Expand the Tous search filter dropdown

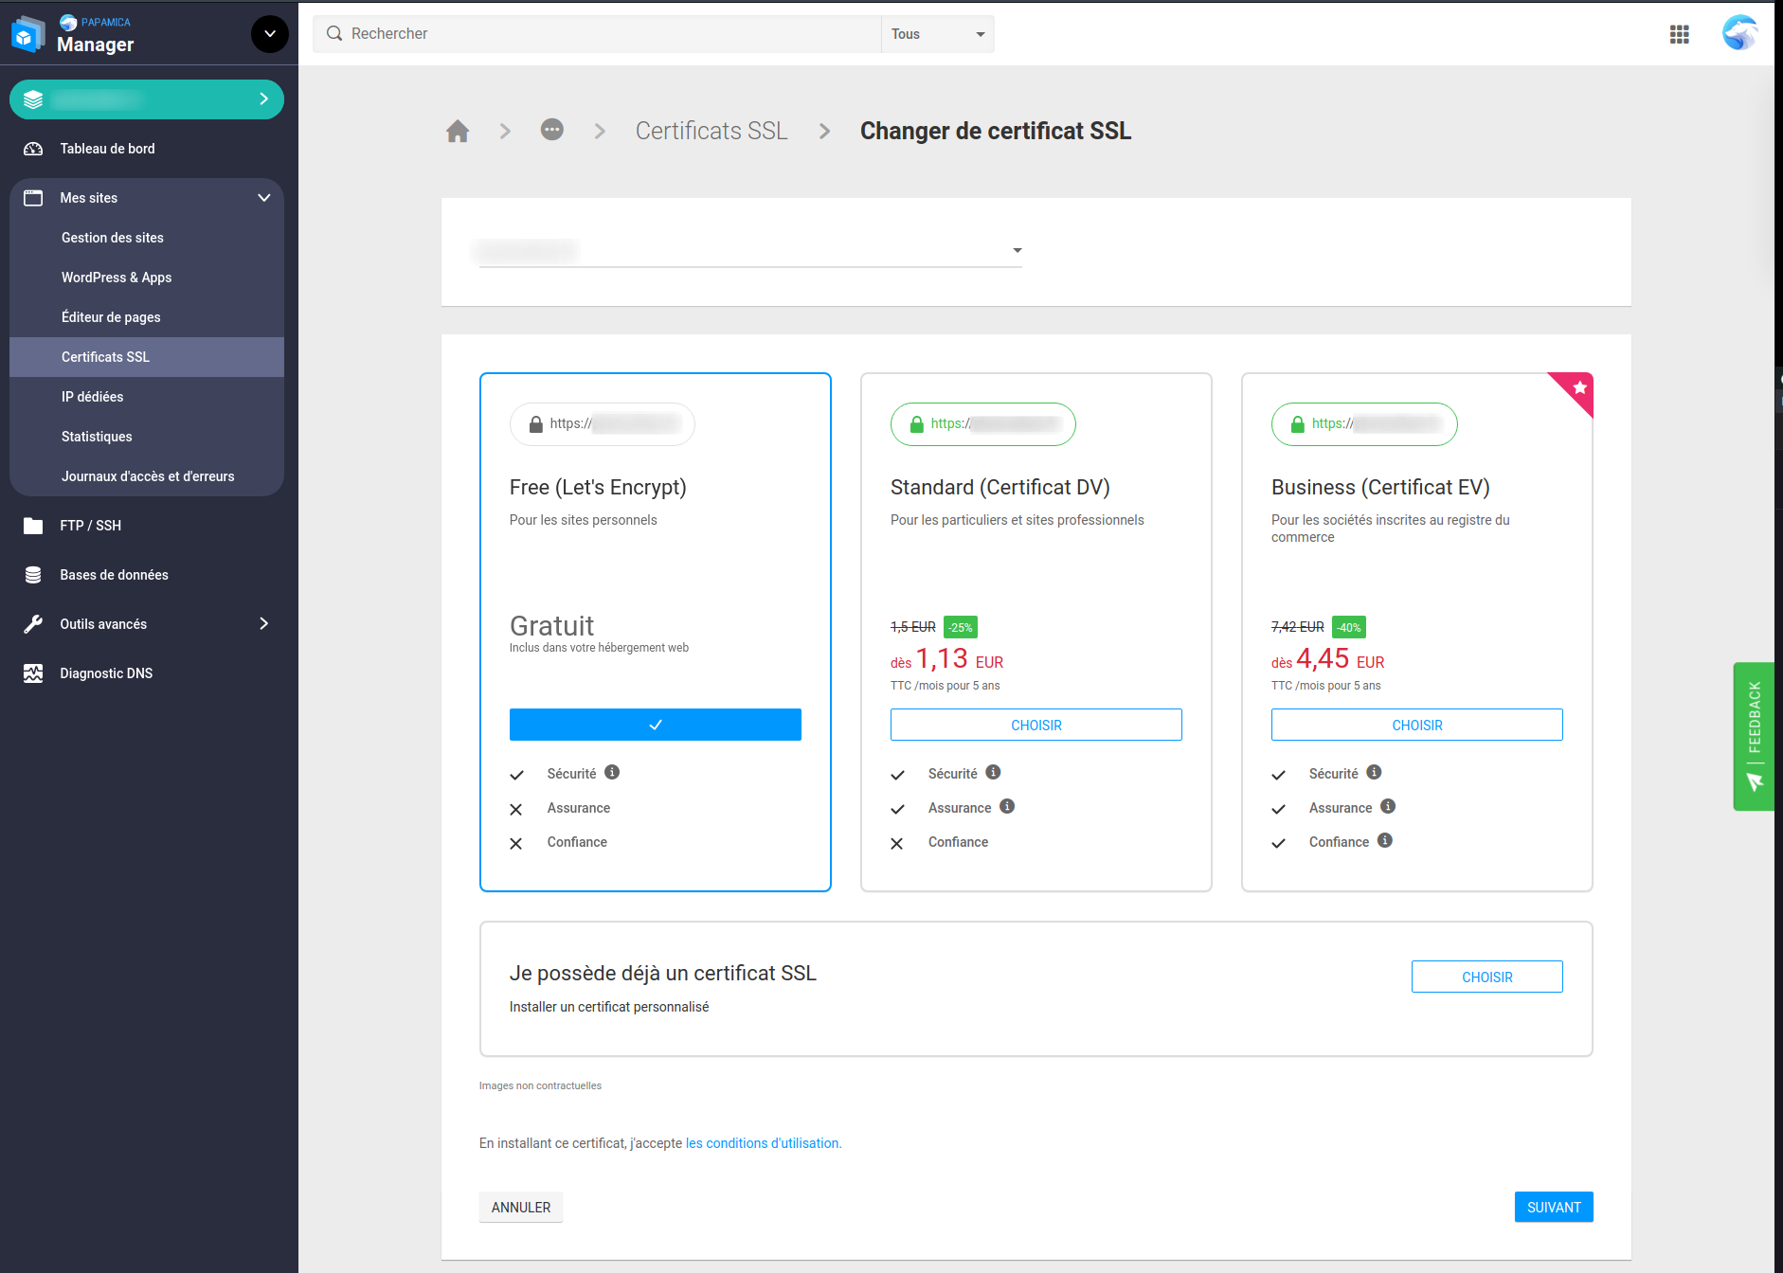click(937, 34)
